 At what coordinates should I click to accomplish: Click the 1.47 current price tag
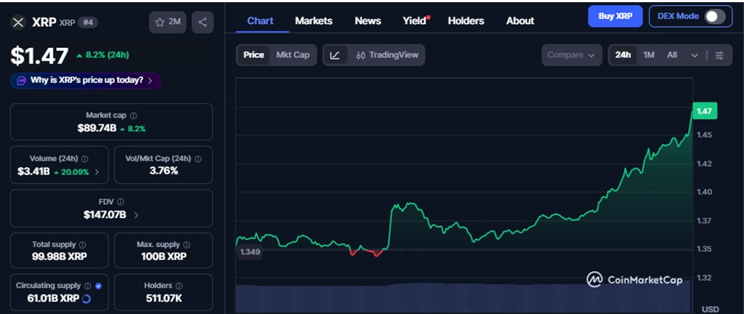(705, 111)
